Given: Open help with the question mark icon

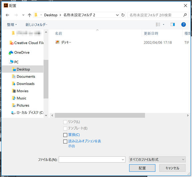Looking at the screenshot, I should click(183, 24).
